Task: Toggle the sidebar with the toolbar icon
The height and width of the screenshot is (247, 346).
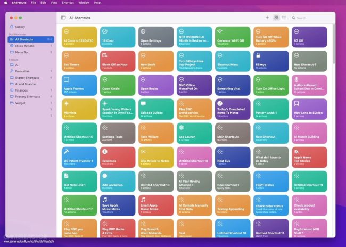Action: click(x=63, y=18)
